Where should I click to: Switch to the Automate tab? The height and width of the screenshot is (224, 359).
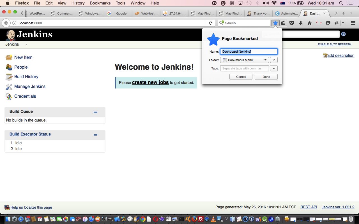click(x=287, y=13)
